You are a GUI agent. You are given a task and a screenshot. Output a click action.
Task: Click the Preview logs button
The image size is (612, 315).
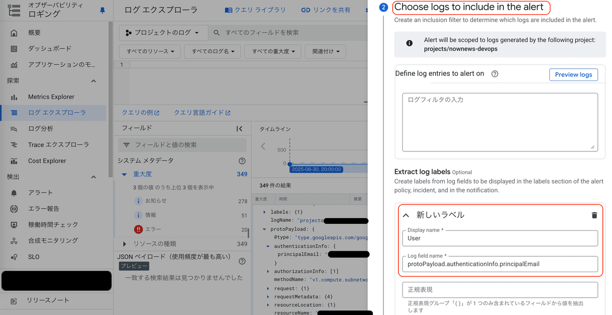[x=573, y=74]
